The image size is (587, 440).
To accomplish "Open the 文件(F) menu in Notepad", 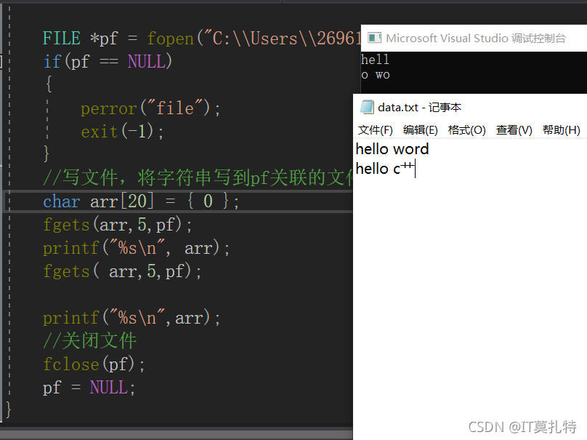I will (x=375, y=130).
